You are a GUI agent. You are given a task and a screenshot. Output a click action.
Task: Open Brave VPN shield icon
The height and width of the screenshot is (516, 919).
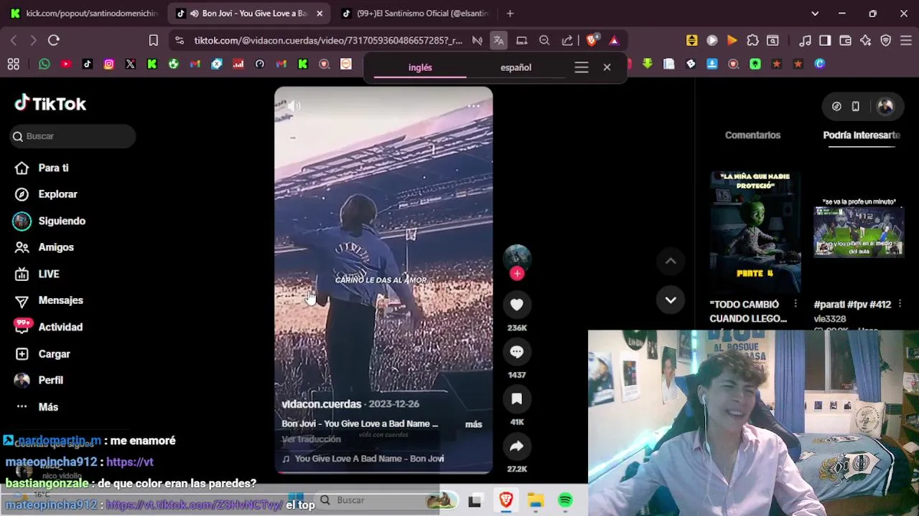coord(886,40)
